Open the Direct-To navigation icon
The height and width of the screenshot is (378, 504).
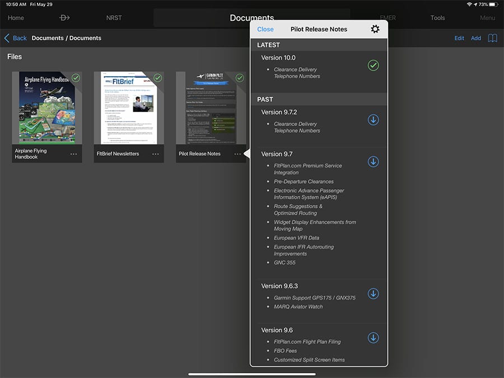(x=64, y=18)
